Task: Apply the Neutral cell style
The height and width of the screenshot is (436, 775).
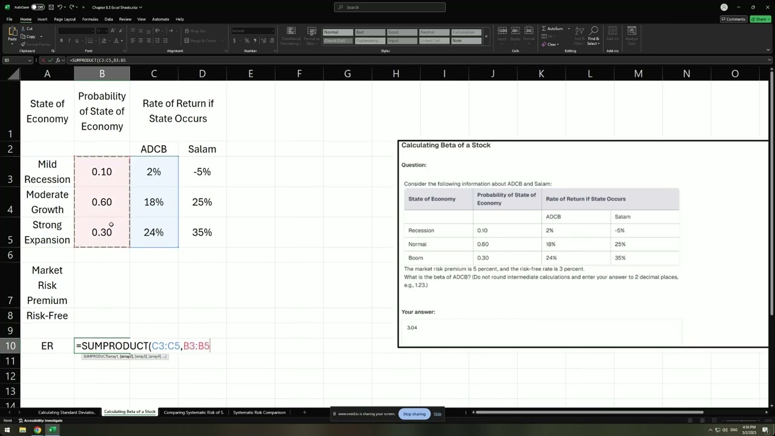Action: (x=434, y=32)
